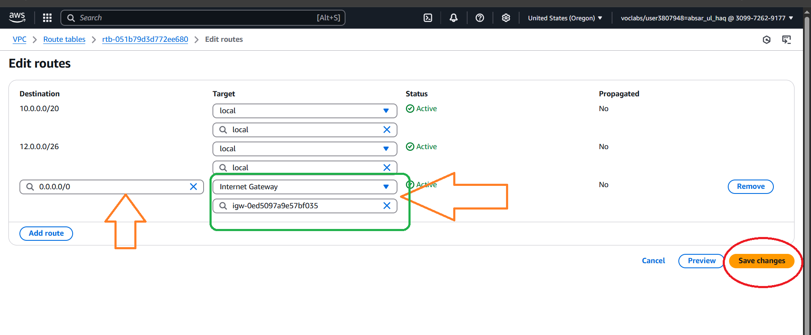Viewport: 811px width, 335px height.
Task: Click the Destination column header
Action: pyautogui.click(x=40, y=94)
